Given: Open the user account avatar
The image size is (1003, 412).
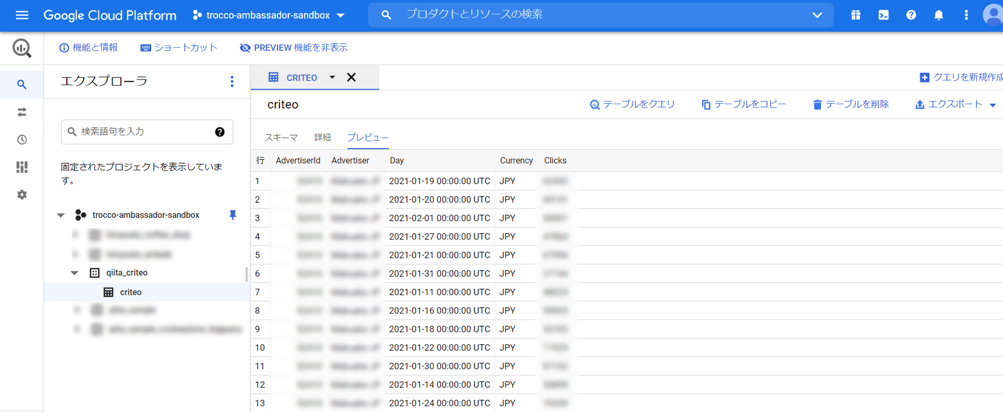Looking at the screenshot, I should click(993, 15).
